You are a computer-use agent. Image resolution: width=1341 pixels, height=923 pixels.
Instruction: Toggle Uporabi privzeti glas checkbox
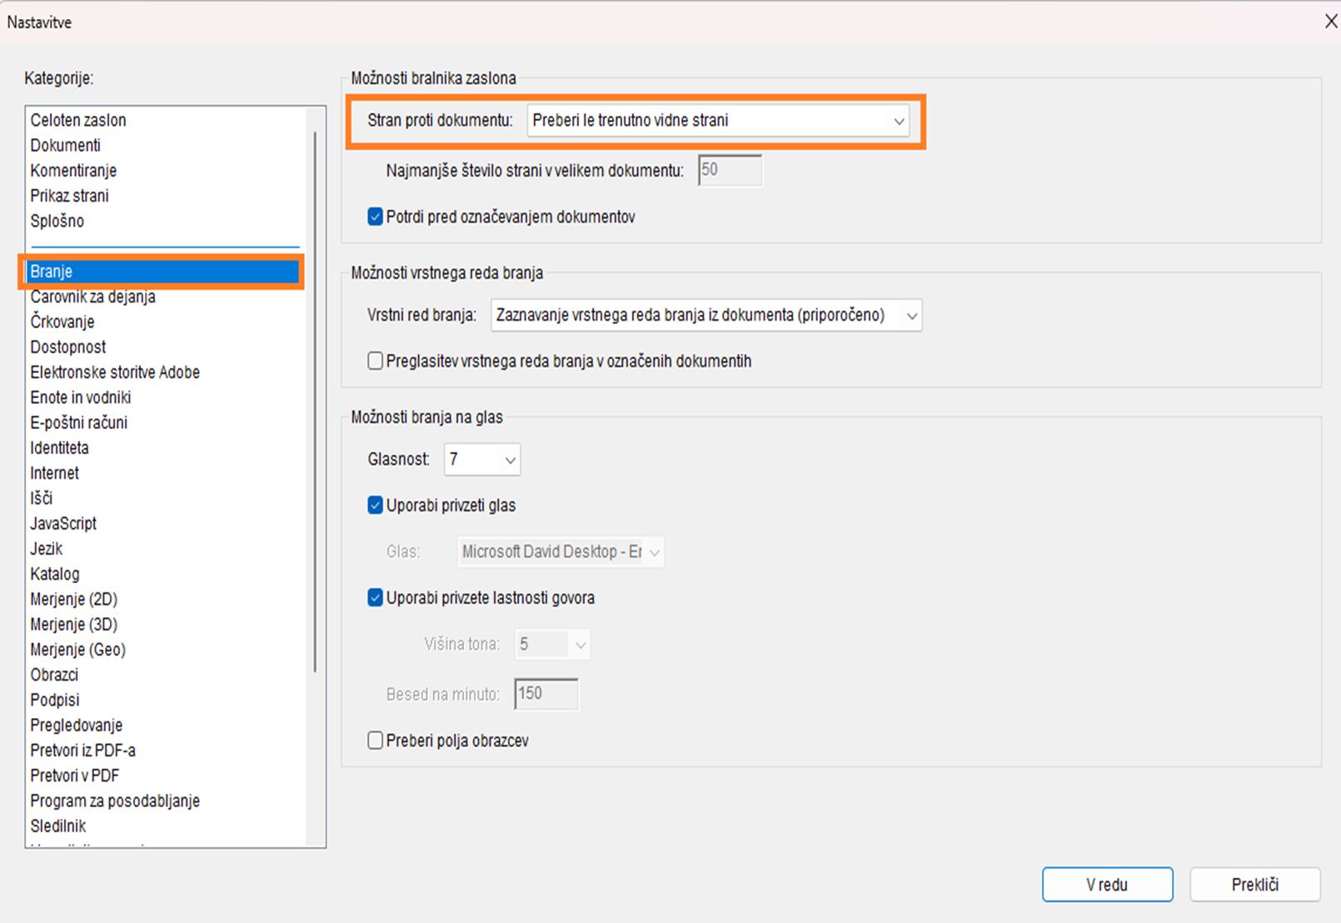[376, 505]
